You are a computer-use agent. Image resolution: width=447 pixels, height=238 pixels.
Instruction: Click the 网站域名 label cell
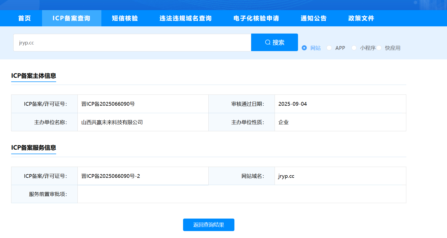(x=242, y=176)
